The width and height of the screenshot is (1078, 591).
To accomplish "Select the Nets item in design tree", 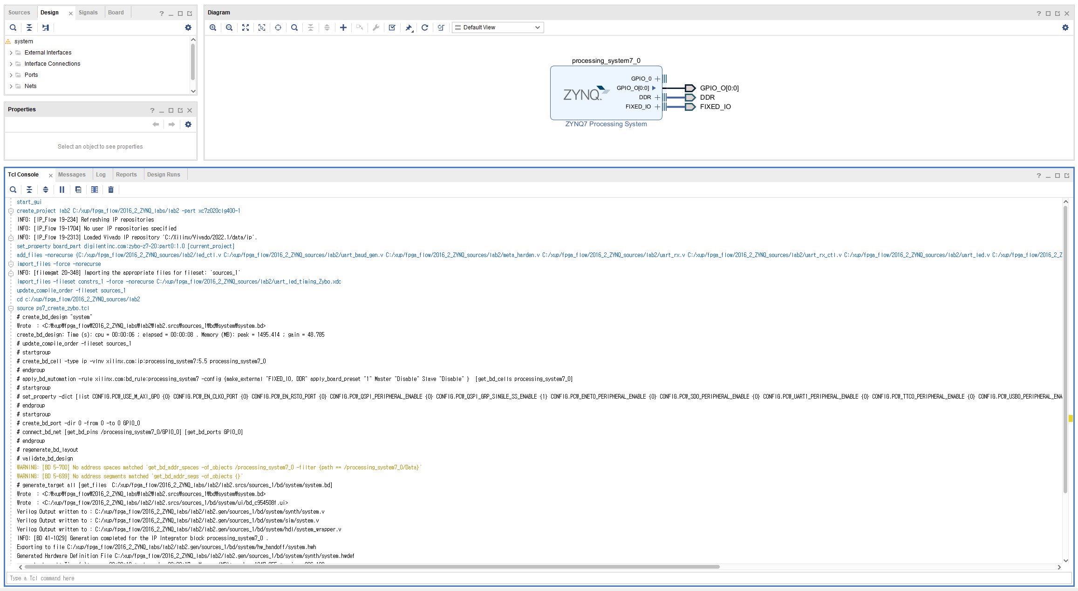I will click(x=30, y=86).
